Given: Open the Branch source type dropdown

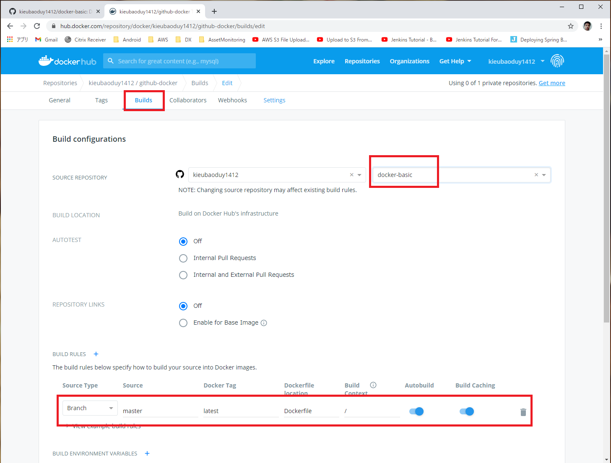Looking at the screenshot, I should (x=90, y=408).
